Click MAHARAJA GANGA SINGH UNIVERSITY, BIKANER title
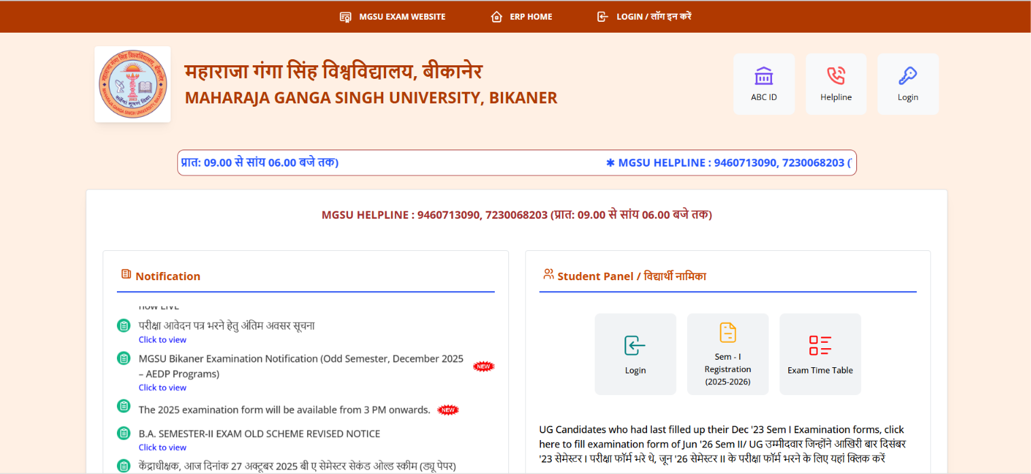 click(x=371, y=98)
